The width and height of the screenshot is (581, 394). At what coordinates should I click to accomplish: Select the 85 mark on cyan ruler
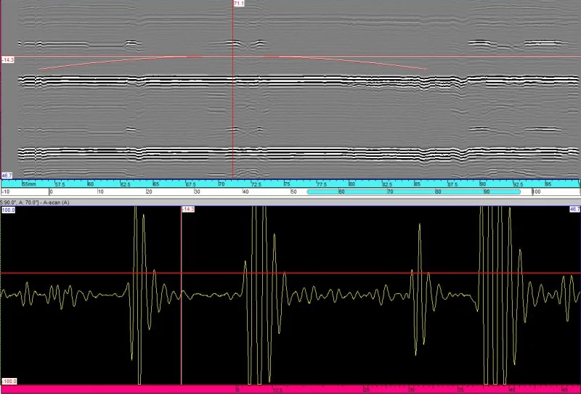(418, 184)
